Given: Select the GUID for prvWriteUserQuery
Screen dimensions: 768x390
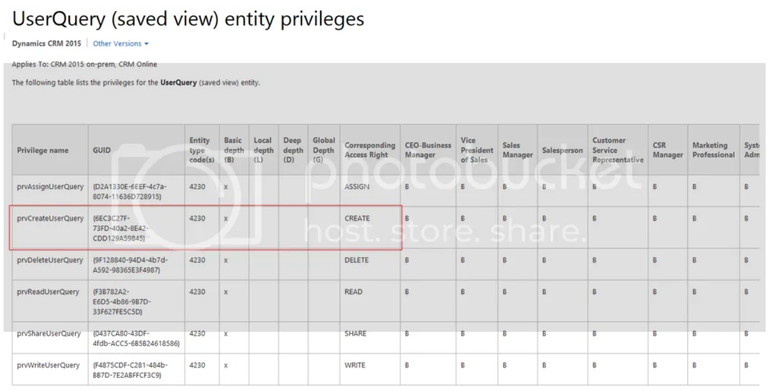Looking at the screenshot, I should (130, 370).
